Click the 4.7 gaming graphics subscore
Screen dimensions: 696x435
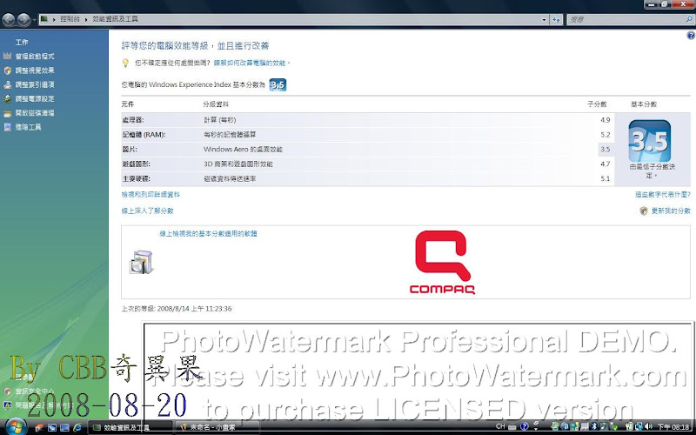tap(605, 164)
